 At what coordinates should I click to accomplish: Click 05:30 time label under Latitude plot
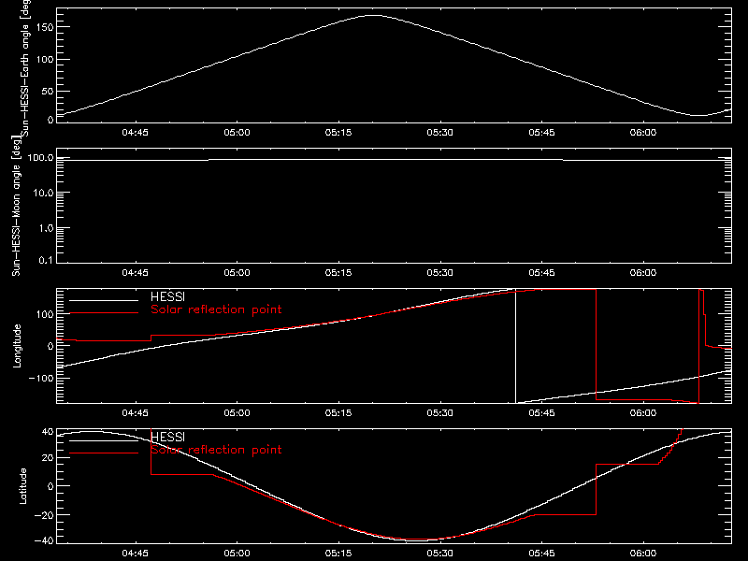coord(439,553)
